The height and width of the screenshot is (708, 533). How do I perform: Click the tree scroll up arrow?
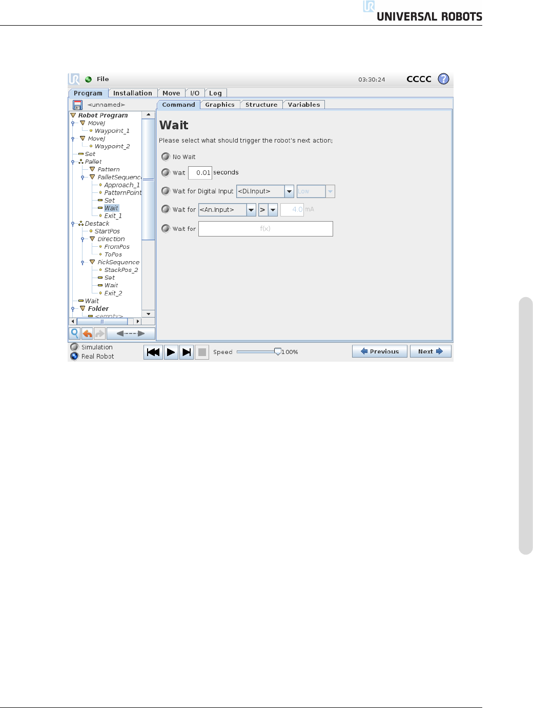point(148,115)
